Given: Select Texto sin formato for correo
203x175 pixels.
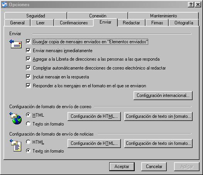Looking at the screenshot, I should pyautogui.click(x=28, y=124).
